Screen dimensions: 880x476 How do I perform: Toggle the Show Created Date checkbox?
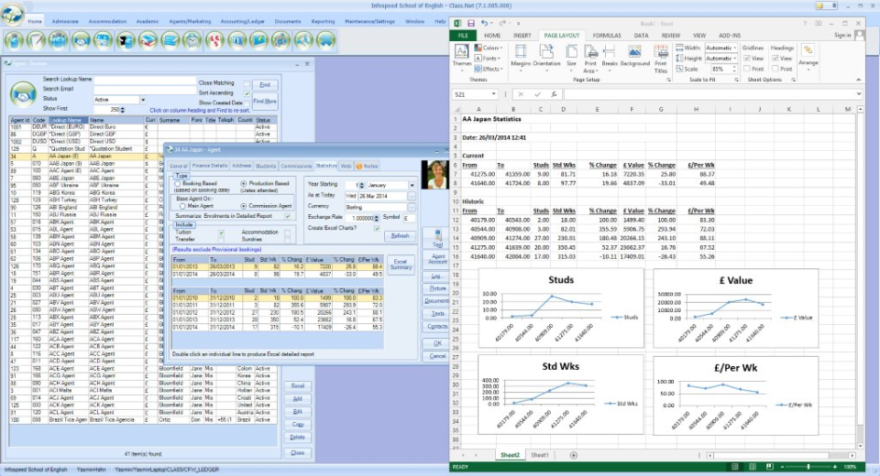(x=247, y=103)
